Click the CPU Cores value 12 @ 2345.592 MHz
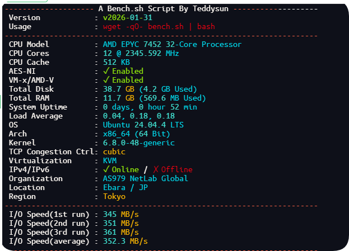349x251 pixels. (x=141, y=53)
